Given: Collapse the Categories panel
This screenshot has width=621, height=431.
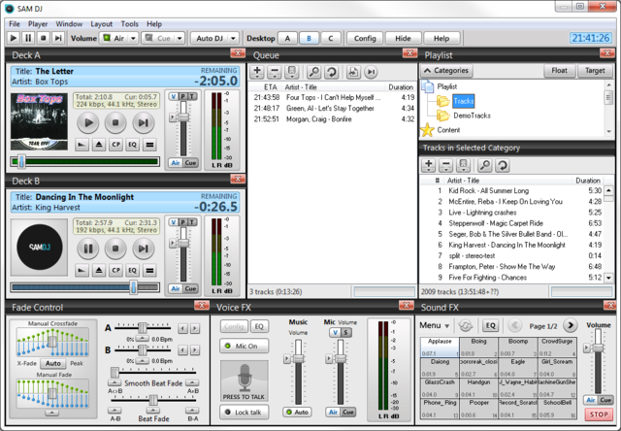Looking at the screenshot, I should tap(446, 71).
